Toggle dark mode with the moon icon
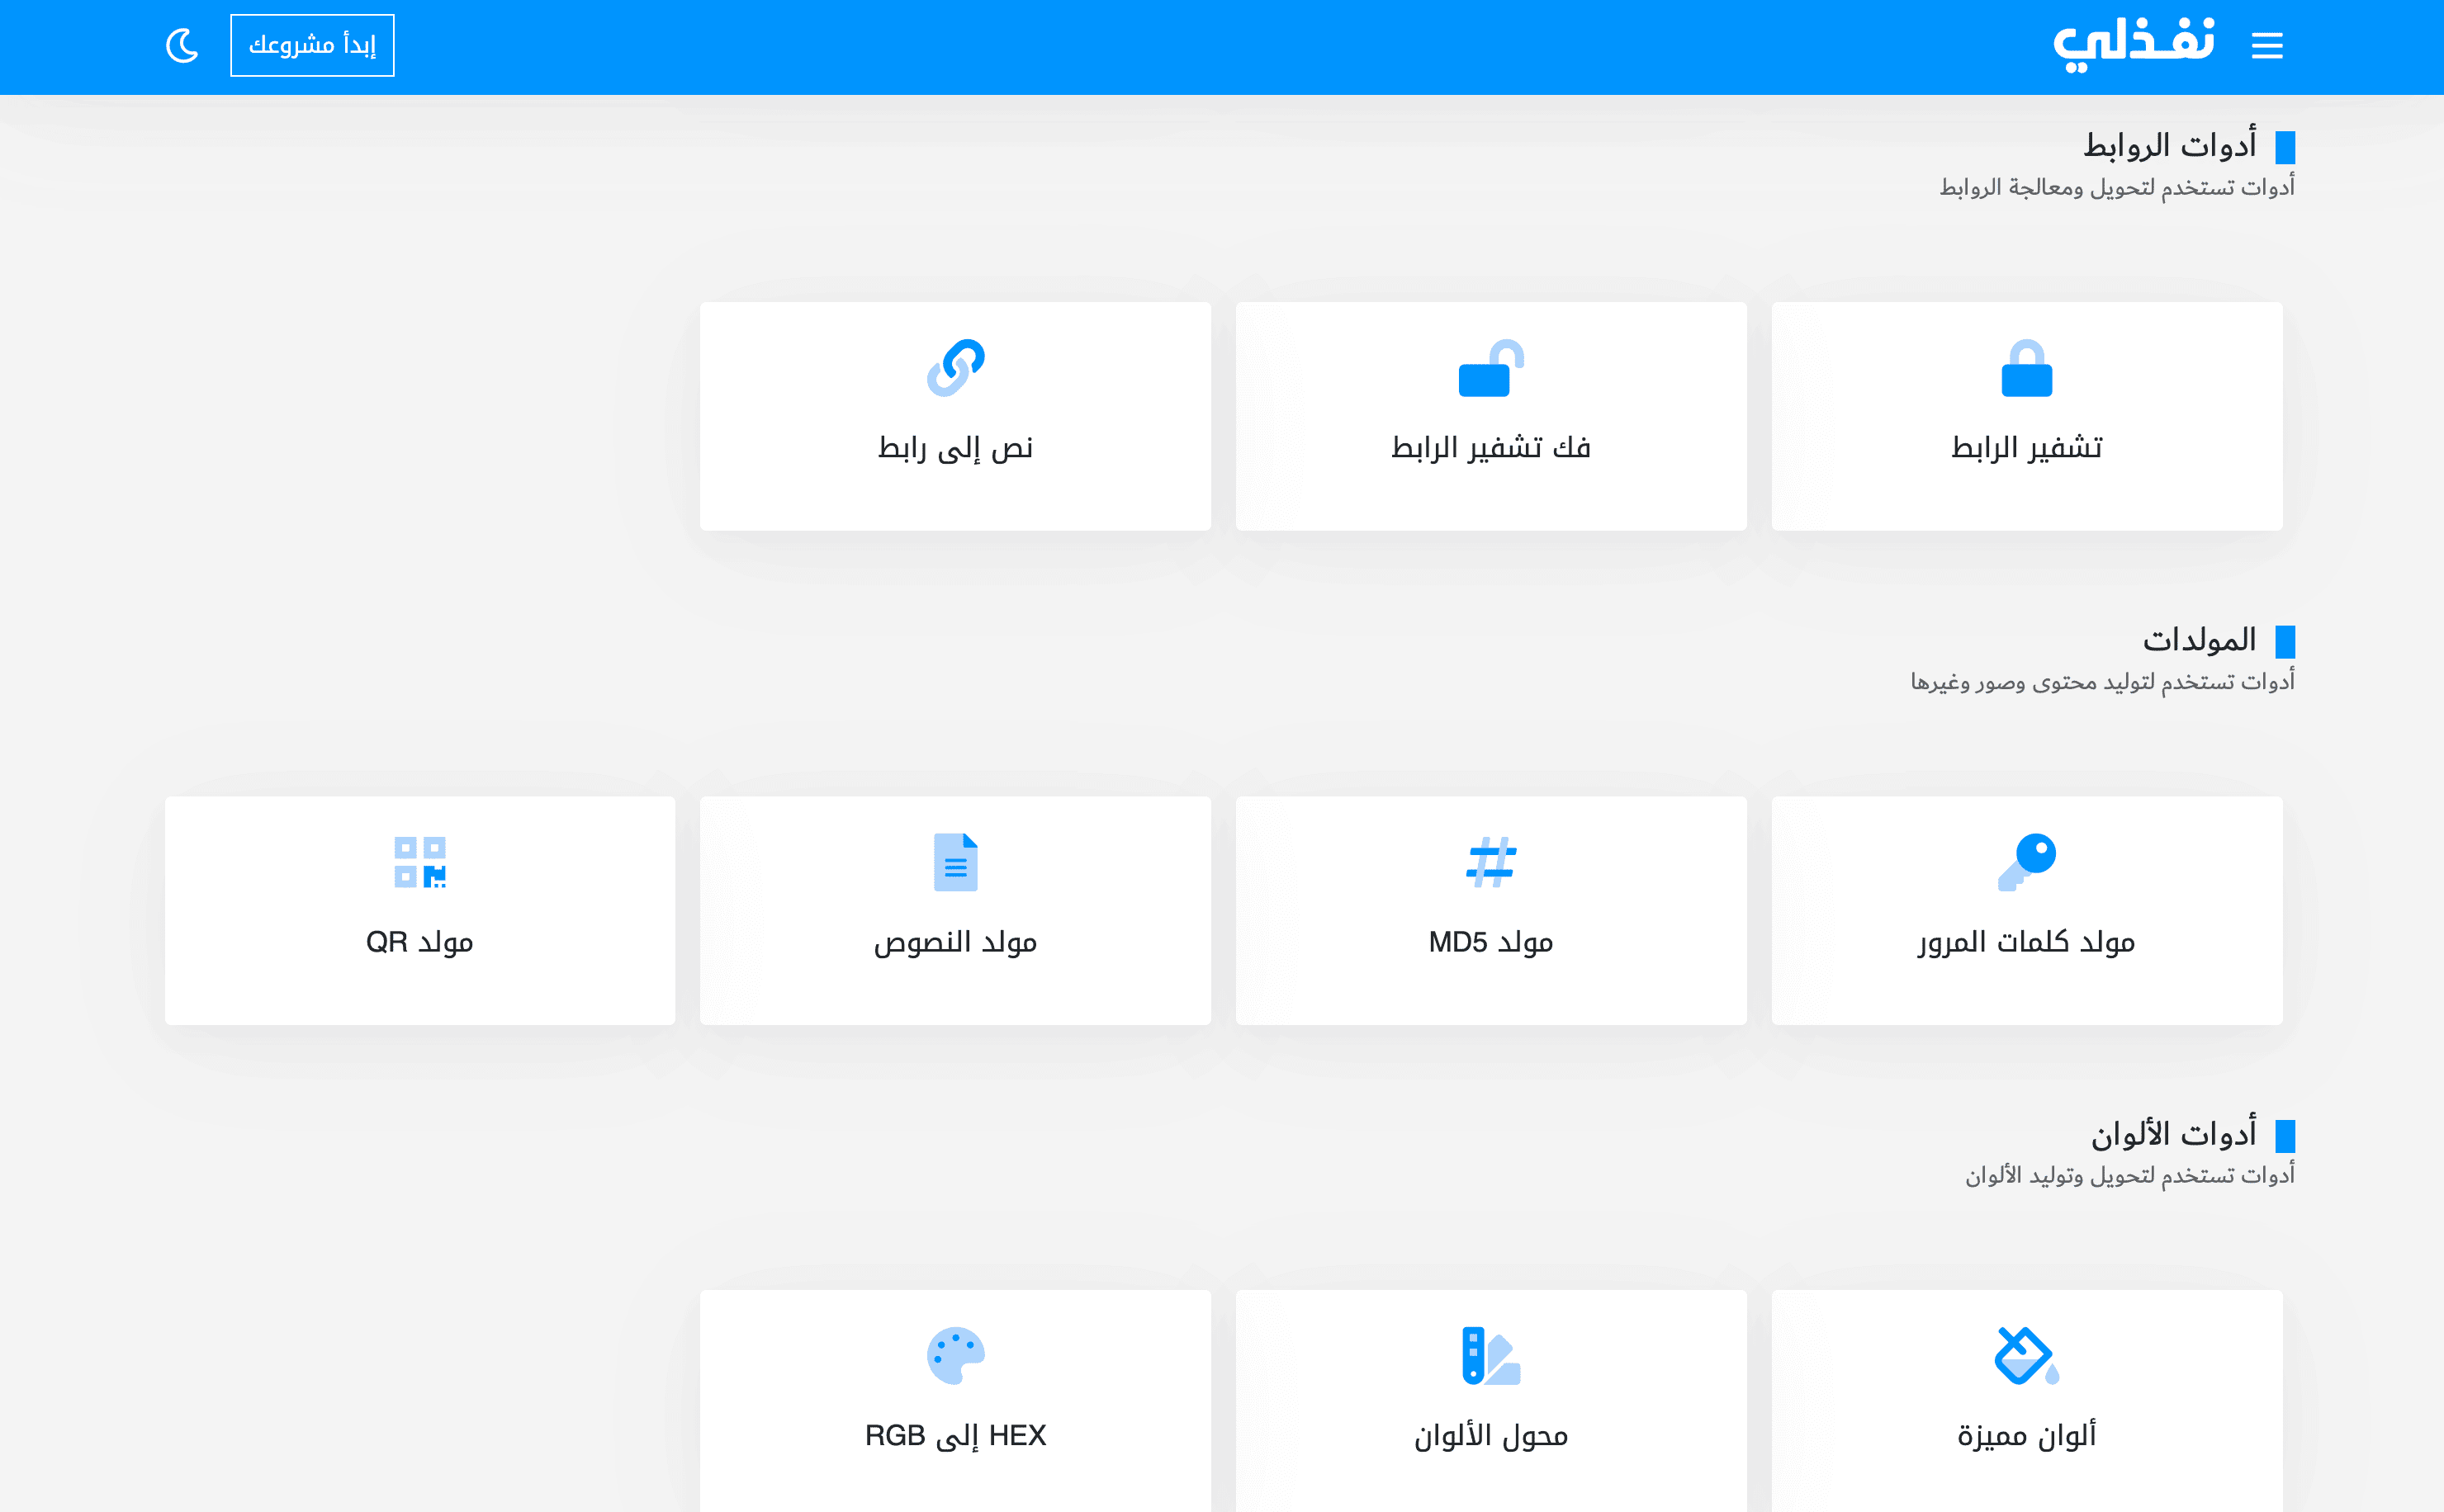Viewport: 2444px width, 1512px height. point(182,45)
